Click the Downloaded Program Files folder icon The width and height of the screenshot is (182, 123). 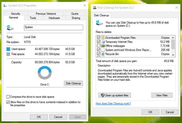(103, 38)
